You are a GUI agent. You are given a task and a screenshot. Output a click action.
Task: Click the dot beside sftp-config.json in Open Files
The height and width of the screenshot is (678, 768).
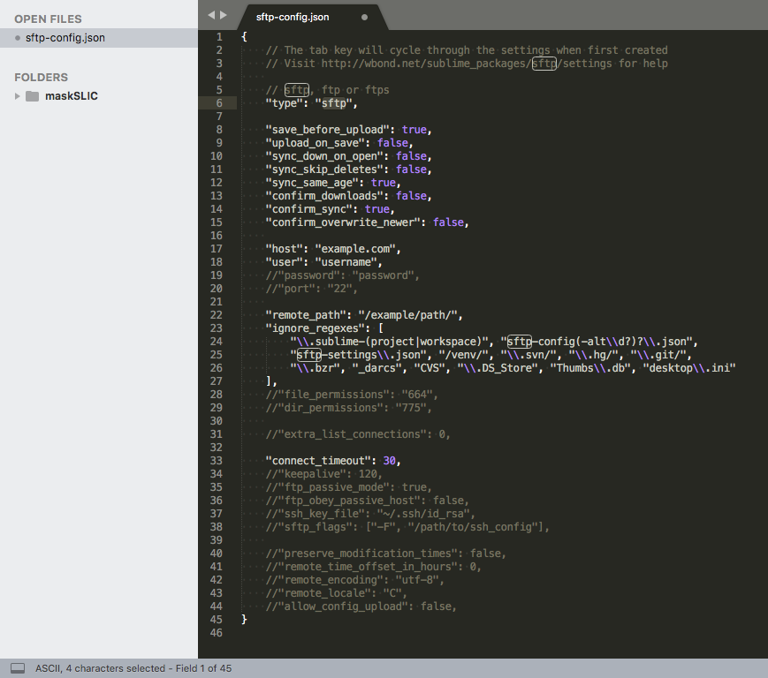coord(18,38)
